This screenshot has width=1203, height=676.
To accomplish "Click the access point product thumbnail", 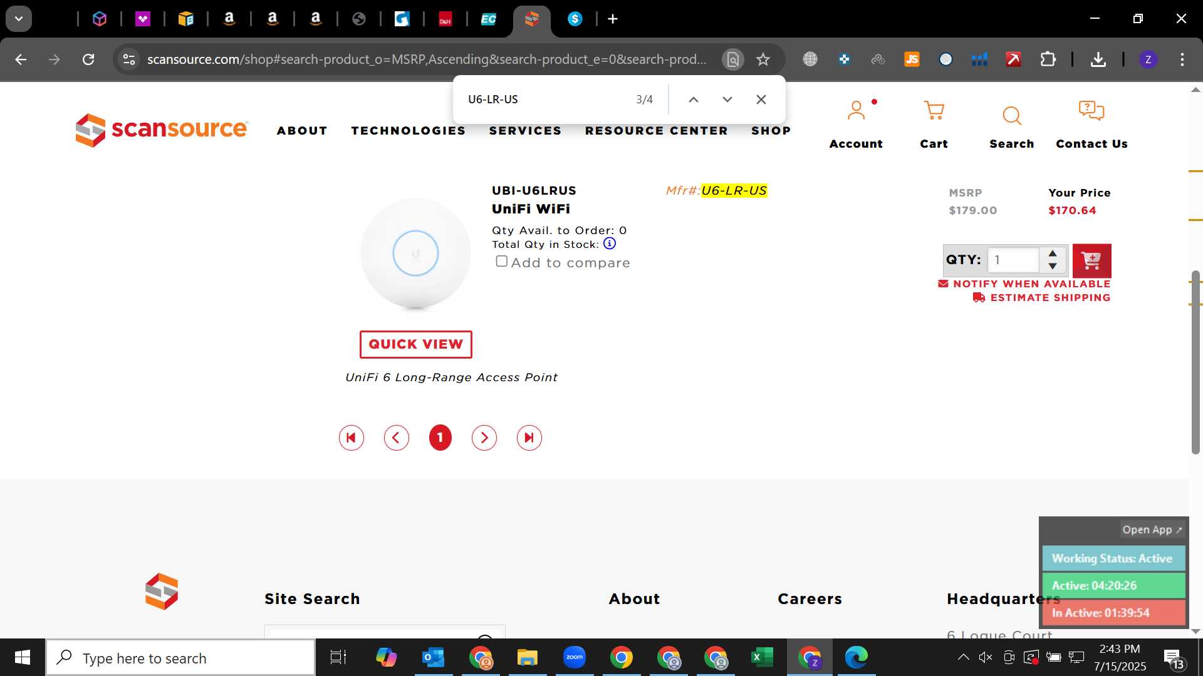I will [416, 253].
